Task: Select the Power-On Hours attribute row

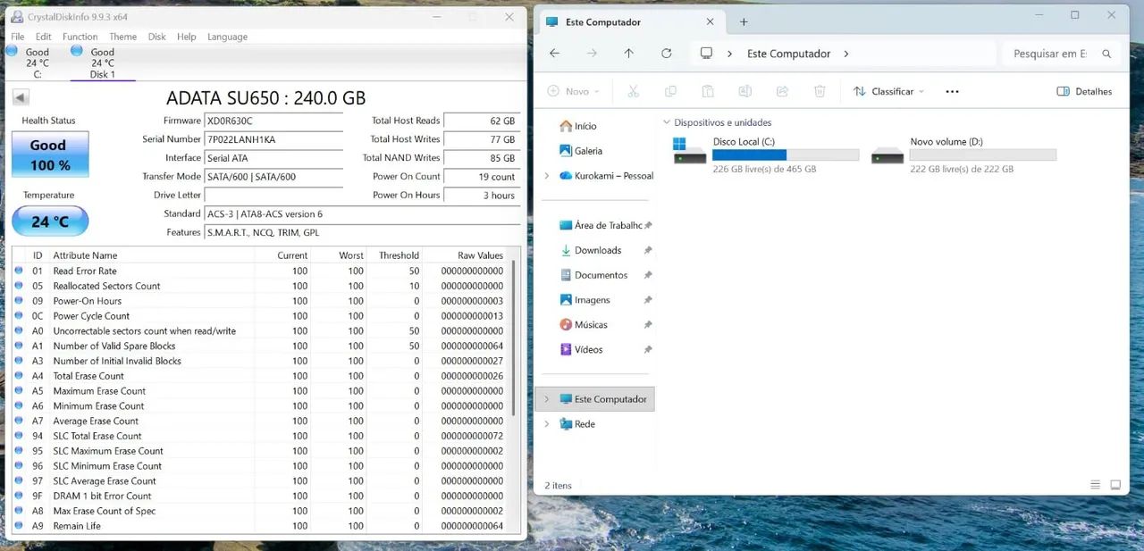Action: 260,301
